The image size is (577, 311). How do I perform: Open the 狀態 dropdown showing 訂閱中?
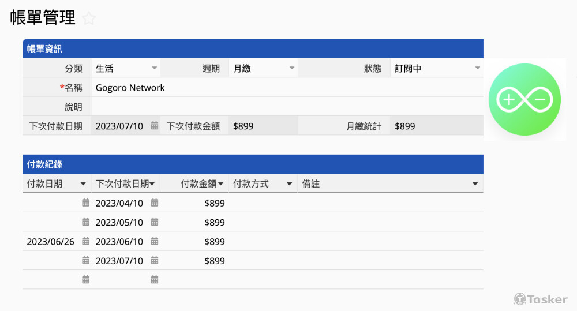(477, 68)
